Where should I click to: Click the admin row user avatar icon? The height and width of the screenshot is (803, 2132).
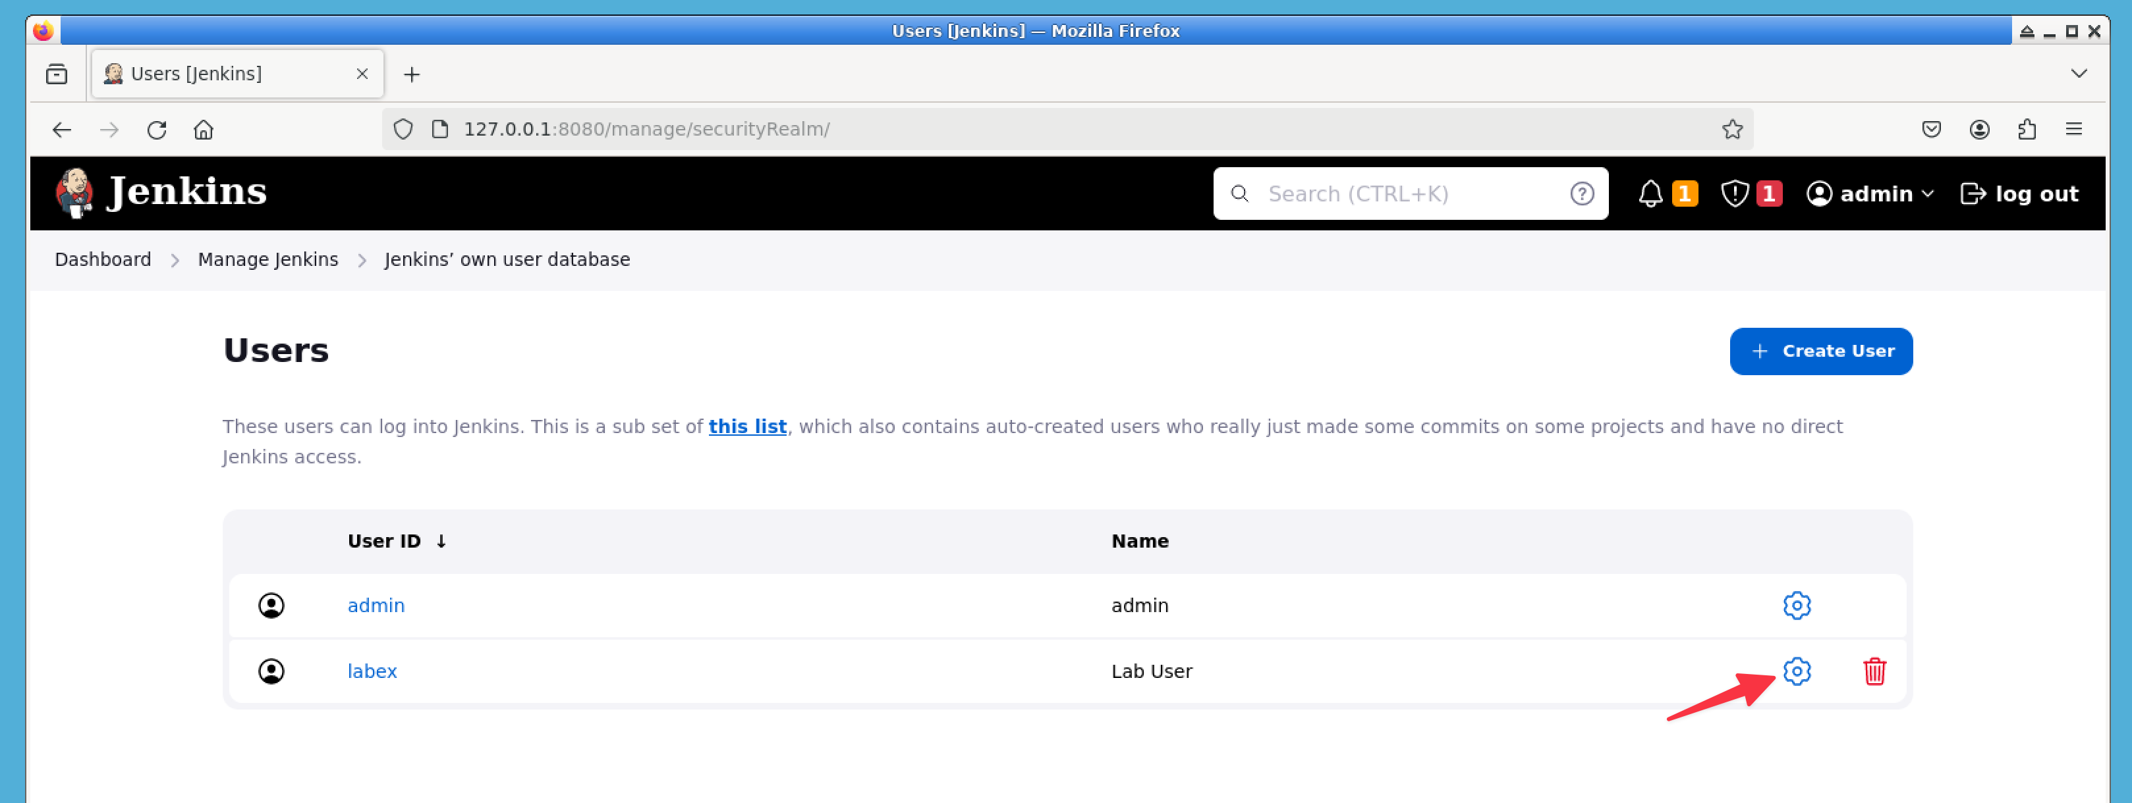point(271,606)
